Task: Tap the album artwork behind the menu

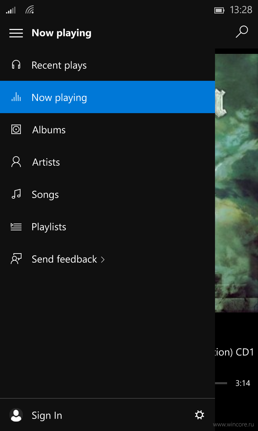Action: point(236,183)
